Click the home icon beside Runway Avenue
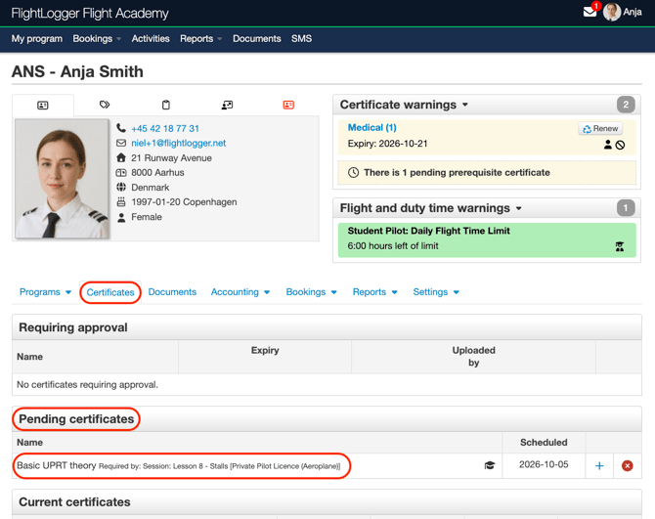 point(121,157)
